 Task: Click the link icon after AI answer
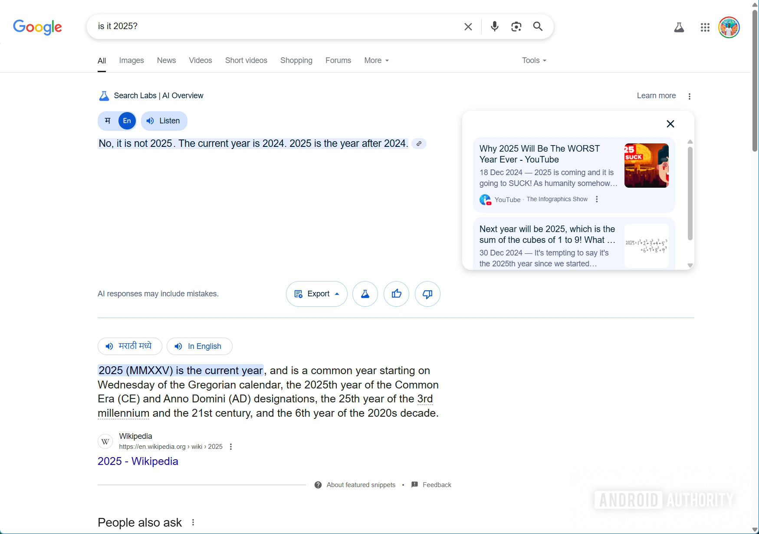pyautogui.click(x=419, y=144)
